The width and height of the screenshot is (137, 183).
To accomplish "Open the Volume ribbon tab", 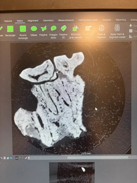I will click(x=8, y=21).
